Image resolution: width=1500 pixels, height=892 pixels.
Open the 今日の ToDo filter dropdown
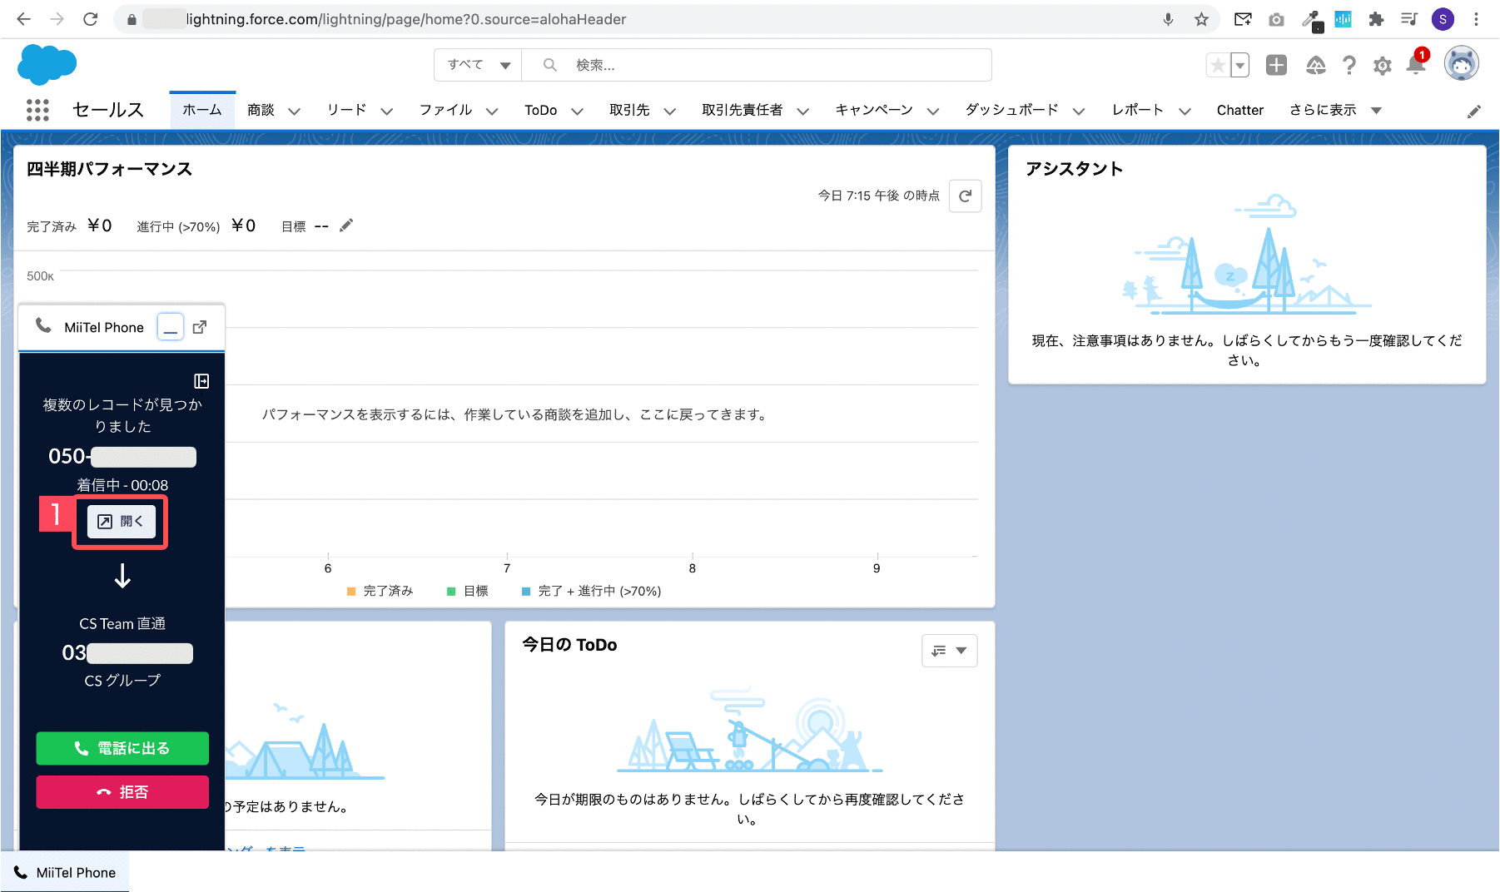pyautogui.click(x=949, y=651)
